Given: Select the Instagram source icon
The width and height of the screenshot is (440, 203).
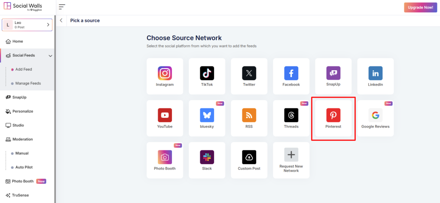Looking at the screenshot, I should tap(165, 73).
